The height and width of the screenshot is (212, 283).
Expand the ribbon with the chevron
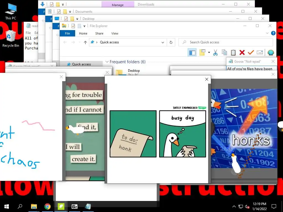point(267,33)
